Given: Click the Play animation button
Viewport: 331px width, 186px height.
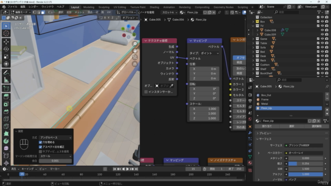Looking at the screenshot, I should click(x=128, y=169).
